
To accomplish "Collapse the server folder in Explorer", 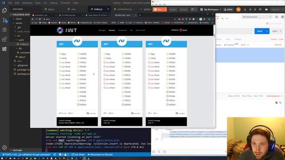I will (13, 23).
